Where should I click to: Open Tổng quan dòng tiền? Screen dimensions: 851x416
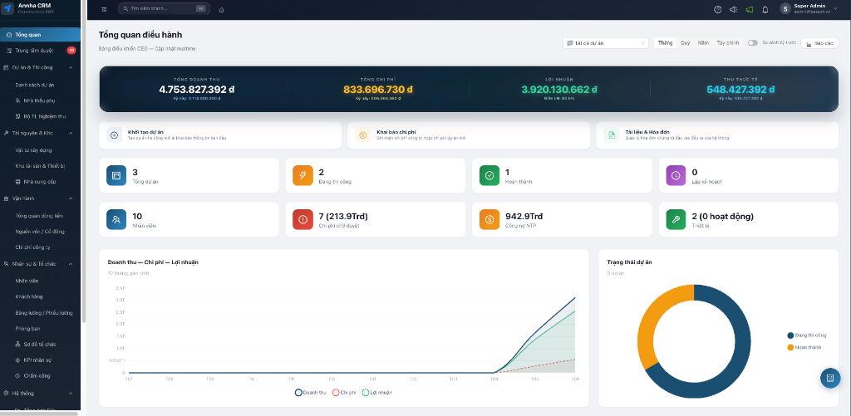[40, 216]
